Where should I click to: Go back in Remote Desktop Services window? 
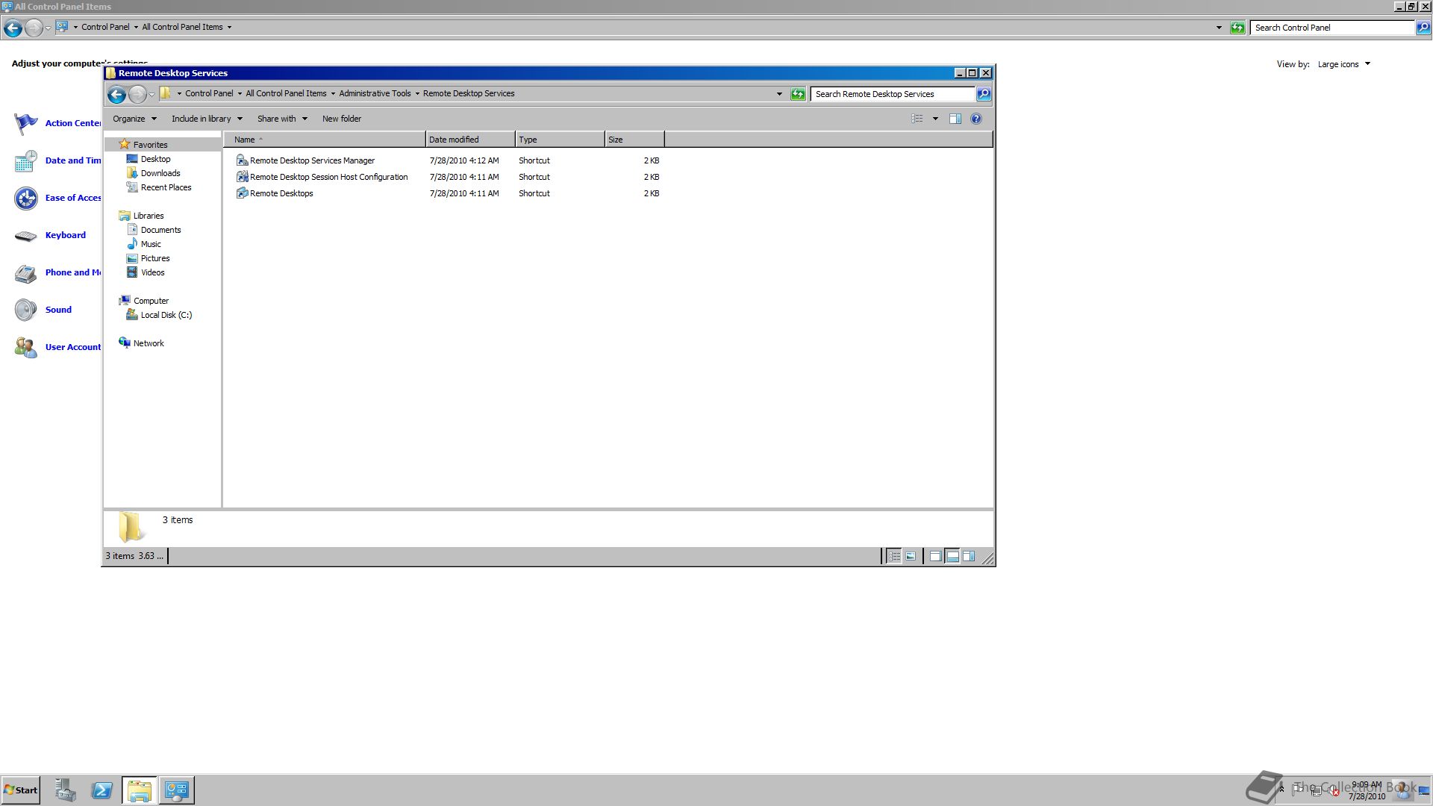116,94
